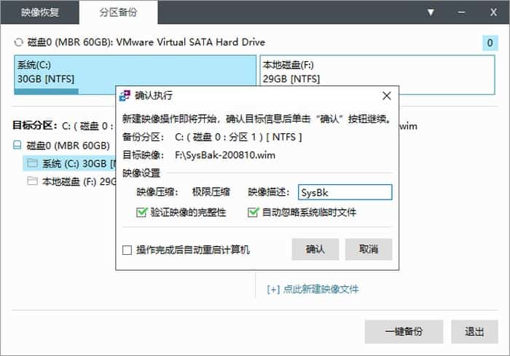Image resolution: width=510 pixels, height=356 pixels.
Task: Close the 确认执行 dialog with X
Action: coord(387,95)
